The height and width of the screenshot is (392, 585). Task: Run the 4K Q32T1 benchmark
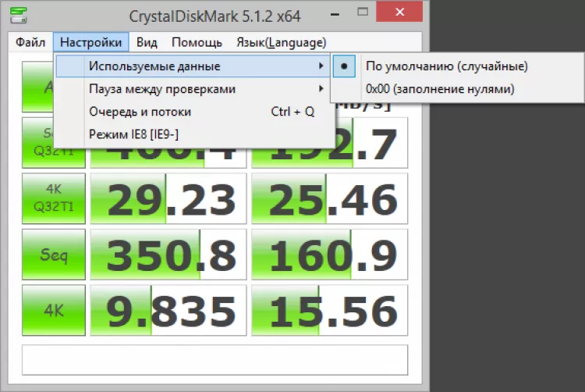(54, 198)
